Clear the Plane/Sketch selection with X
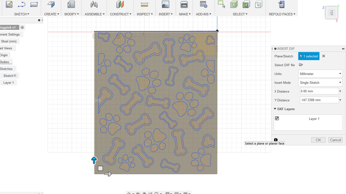Screen dimensions: 346x194 324,56
